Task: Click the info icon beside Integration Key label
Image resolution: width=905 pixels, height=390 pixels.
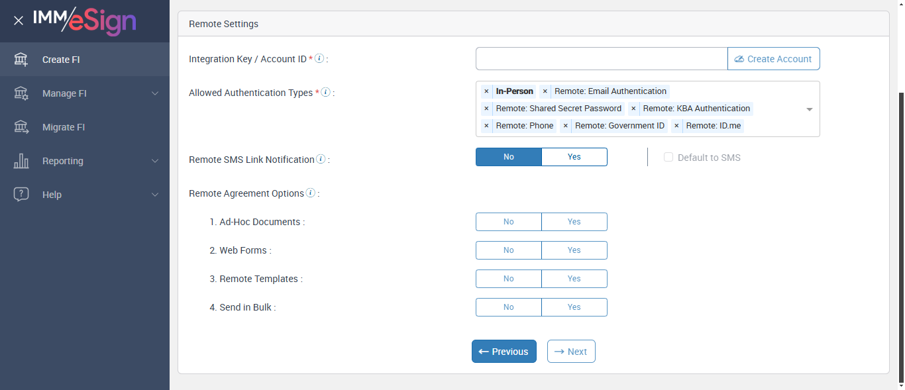Action: [319, 58]
